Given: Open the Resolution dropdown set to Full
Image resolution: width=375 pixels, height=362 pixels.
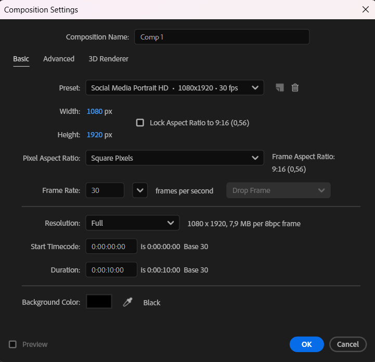Looking at the screenshot, I should point(132,223).
